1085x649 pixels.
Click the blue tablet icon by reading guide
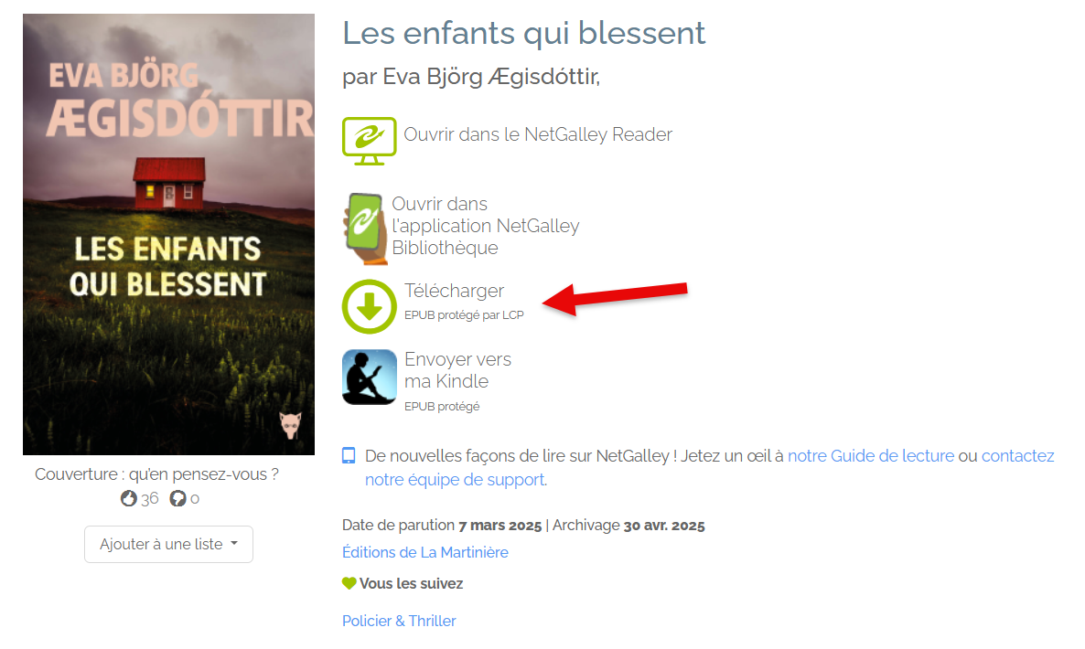coord(349,455)
